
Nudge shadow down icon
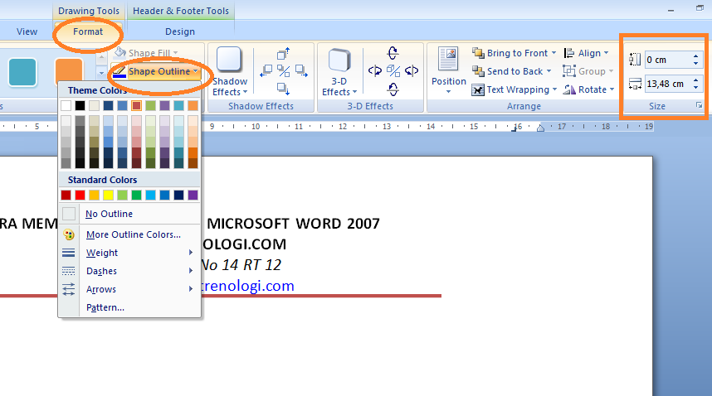point(283,89)
